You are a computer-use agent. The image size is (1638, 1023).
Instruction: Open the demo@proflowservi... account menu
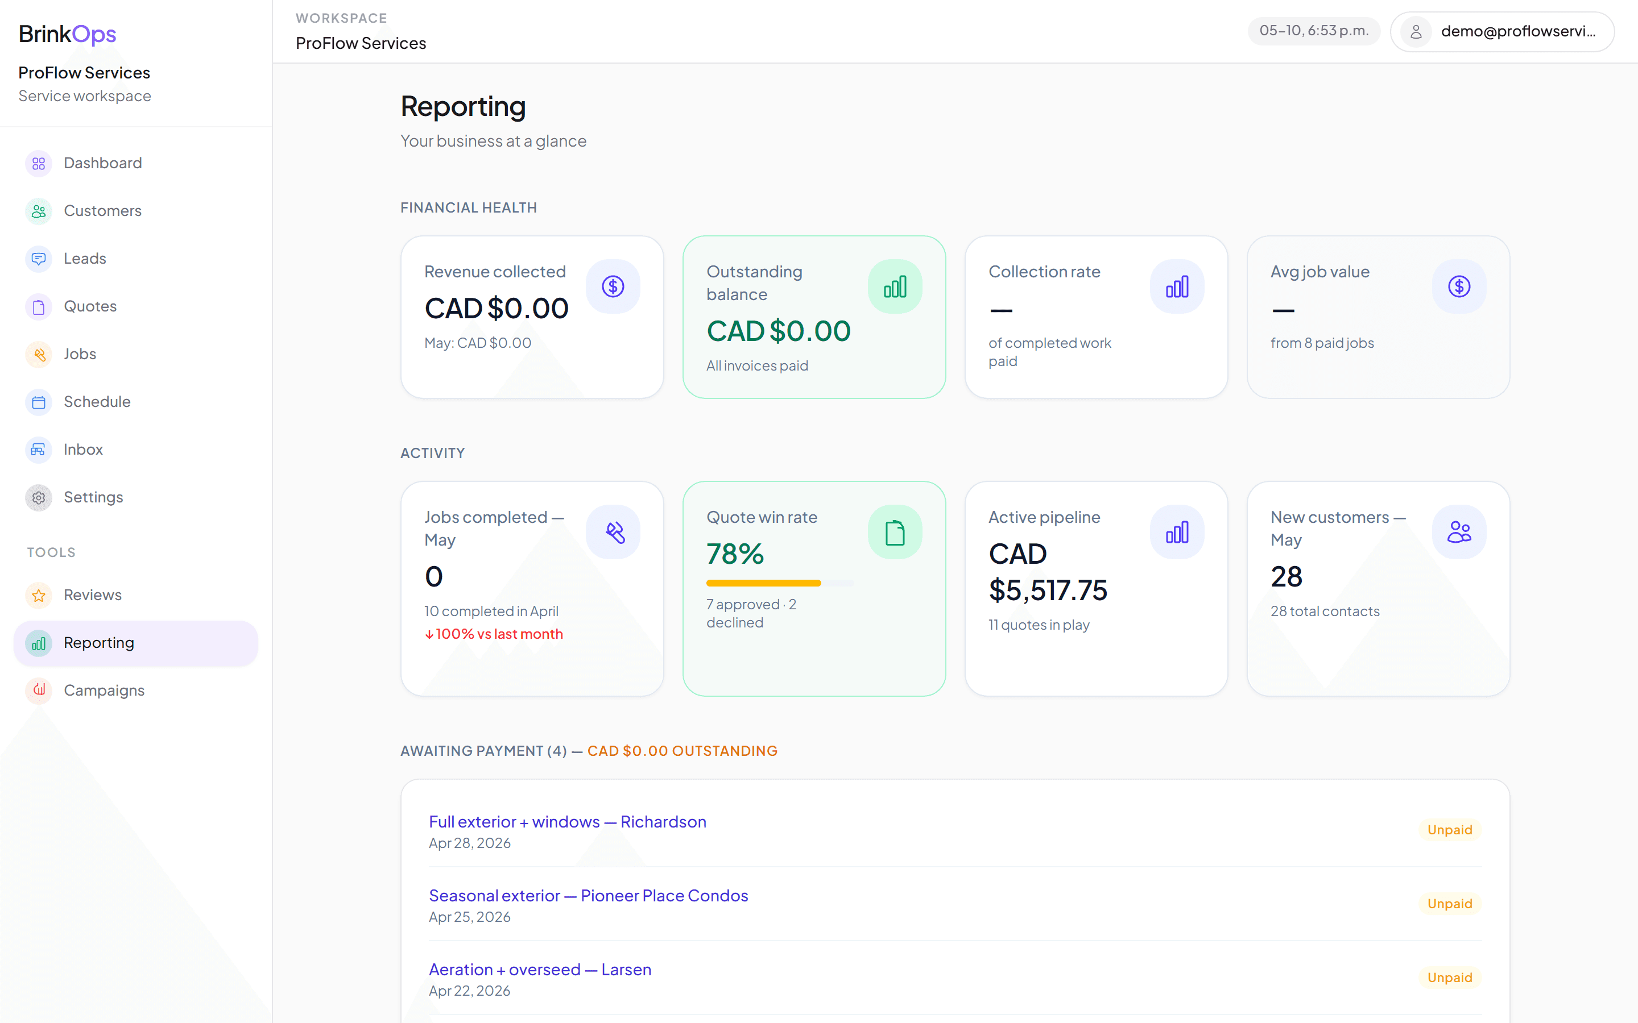coord(1502,32)
